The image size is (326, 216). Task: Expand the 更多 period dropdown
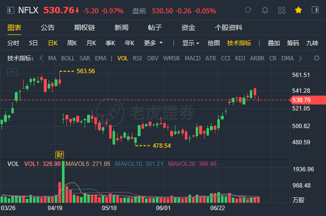click(153, 43)
